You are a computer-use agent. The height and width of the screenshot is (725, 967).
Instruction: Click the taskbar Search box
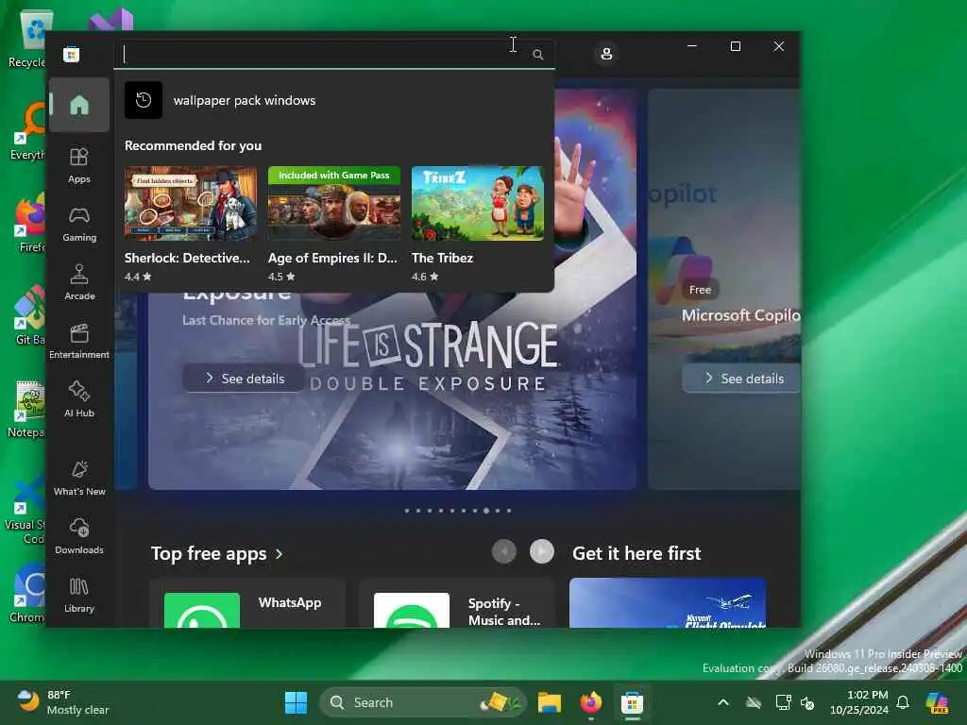point(423,702)
